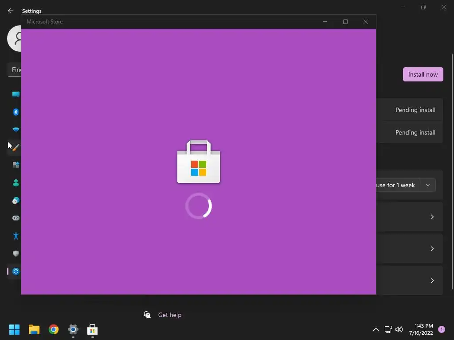Click the Settings back arrow
The width and height of the screenshot is (454, 340).
pos(11,11)
